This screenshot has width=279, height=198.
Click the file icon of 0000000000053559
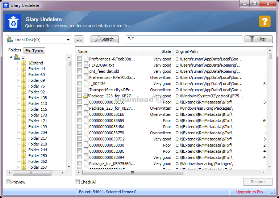pos(86,121)
